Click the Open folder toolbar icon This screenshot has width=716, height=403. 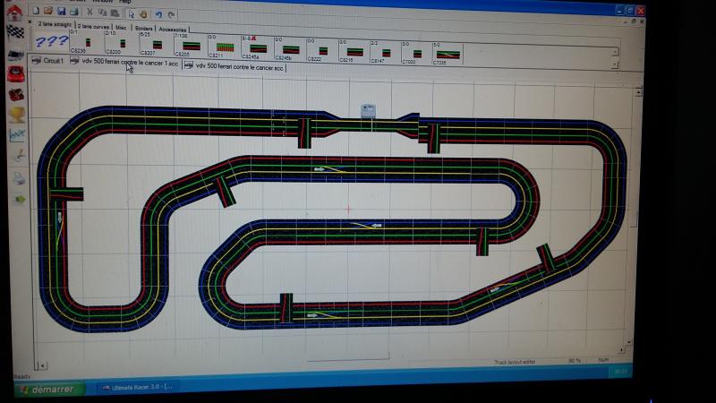tap(48, 13)
